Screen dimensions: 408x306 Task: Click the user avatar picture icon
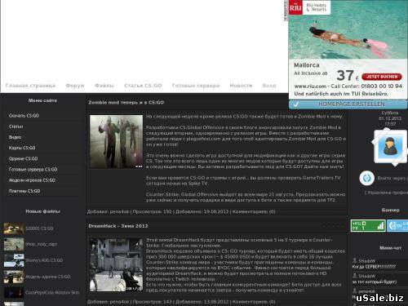390,146
